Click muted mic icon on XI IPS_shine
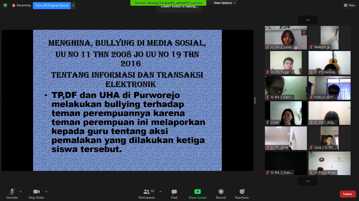The width and height of the screenshot is (359, 201). tap(268, 148)
